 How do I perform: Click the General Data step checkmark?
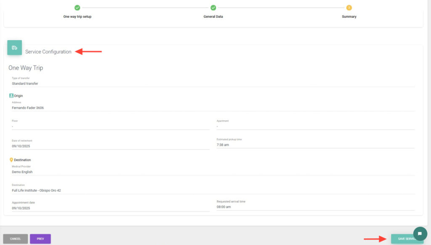[213, 8]
